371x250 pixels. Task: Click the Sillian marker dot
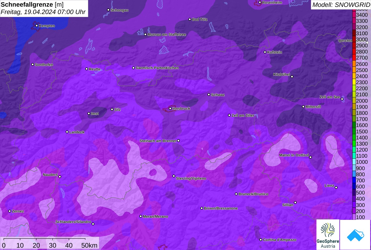tap(295, 203)
